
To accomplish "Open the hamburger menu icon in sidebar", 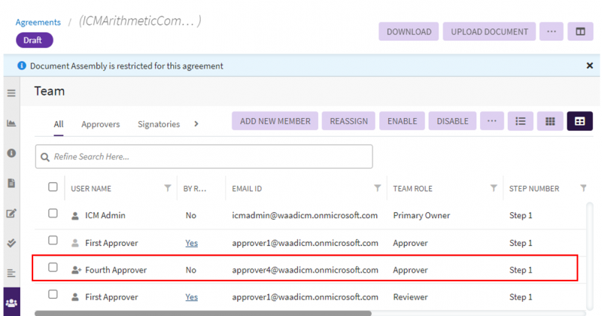I will pos(11,93).
